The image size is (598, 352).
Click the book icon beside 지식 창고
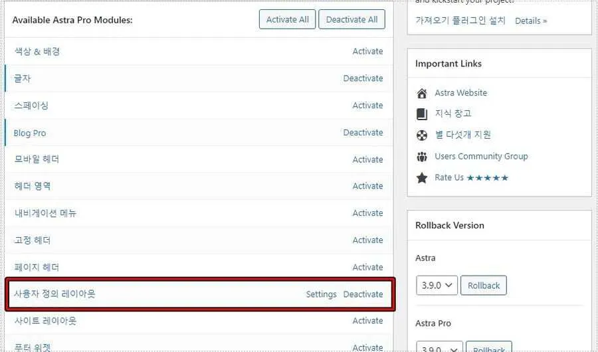pos(422,114)
